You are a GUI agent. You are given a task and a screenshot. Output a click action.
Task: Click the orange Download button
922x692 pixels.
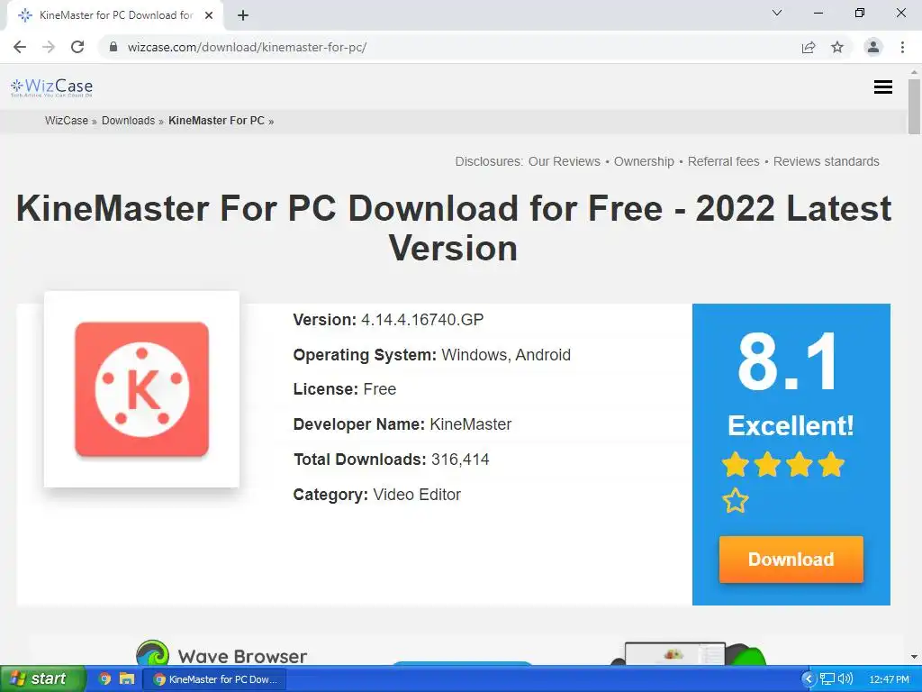[791, 559]
